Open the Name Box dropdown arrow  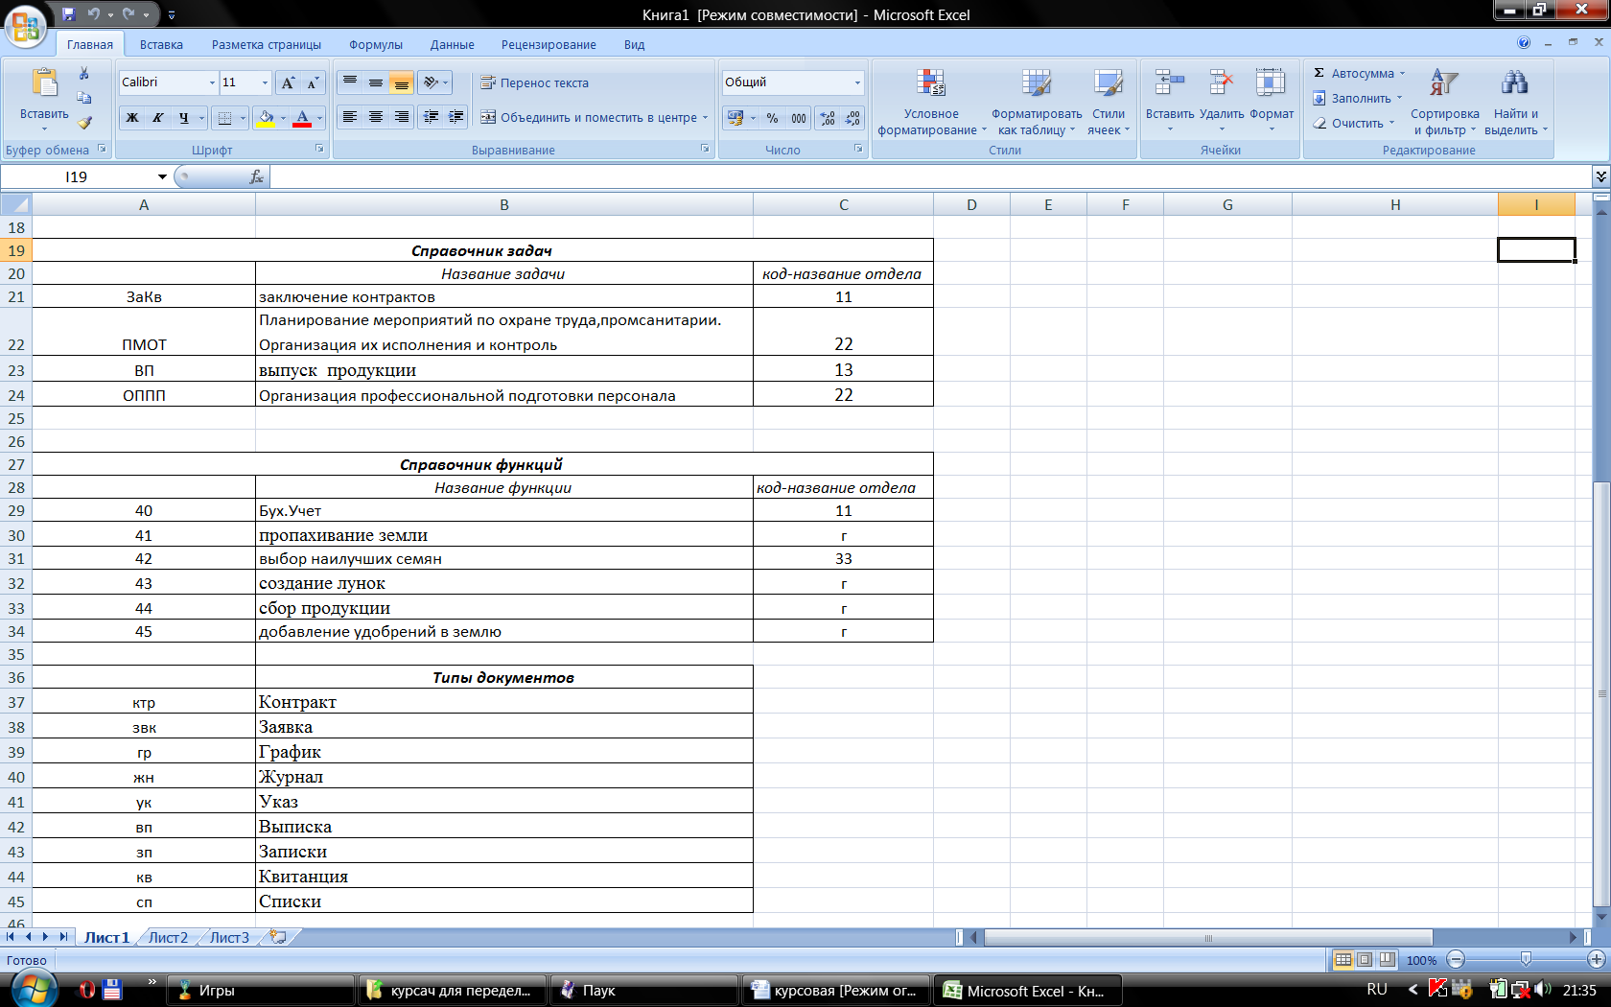[x=162, y=176]
